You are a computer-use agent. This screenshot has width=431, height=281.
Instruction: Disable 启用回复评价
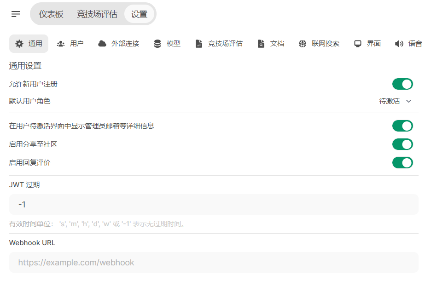coord(402,162)
